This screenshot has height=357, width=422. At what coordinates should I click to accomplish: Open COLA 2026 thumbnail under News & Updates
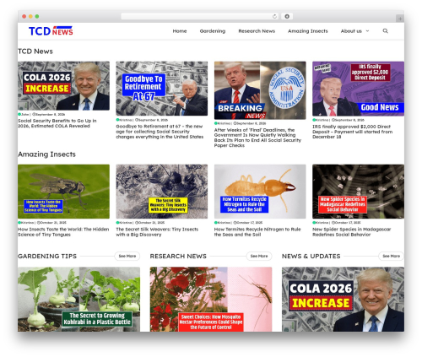point(343,299)
